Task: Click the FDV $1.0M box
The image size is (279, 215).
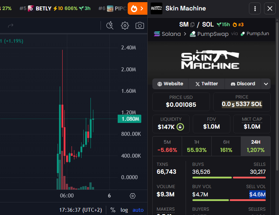Action: tap(211, 124)
